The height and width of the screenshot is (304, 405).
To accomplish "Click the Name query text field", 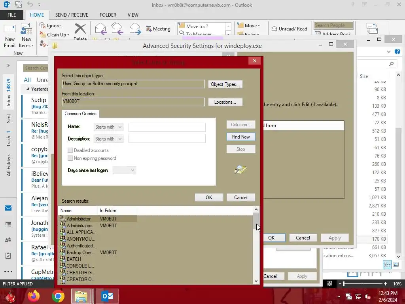I will point(167,127).
